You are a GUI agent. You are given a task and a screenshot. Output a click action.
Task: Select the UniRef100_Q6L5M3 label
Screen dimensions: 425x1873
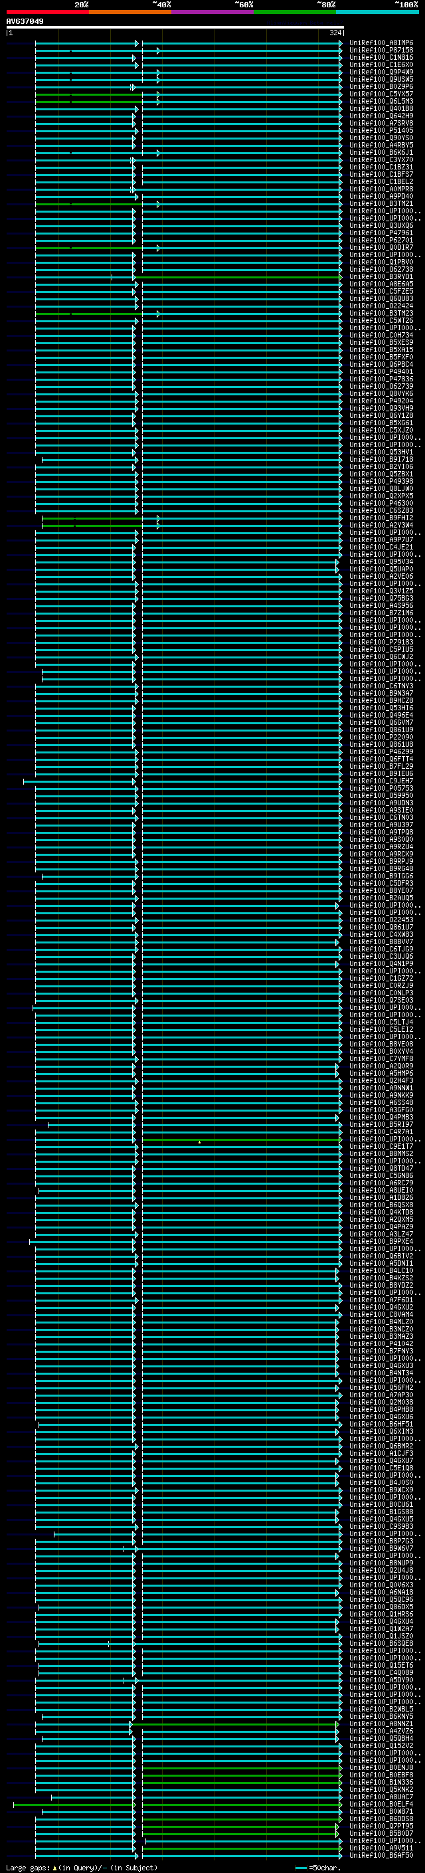point(381,101)
